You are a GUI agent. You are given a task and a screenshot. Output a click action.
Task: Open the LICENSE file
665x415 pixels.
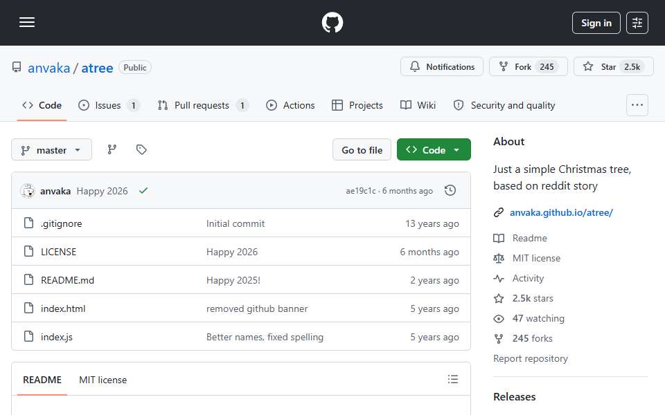click(58, 252)
